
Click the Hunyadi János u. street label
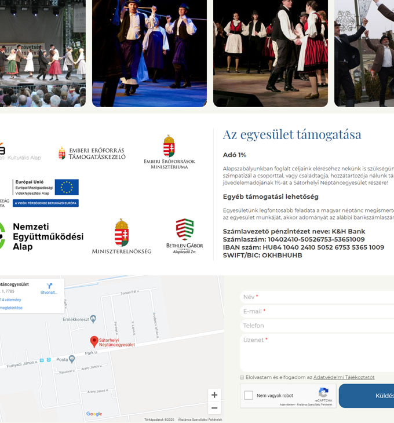pyautogui.click(x=22, y=364)
